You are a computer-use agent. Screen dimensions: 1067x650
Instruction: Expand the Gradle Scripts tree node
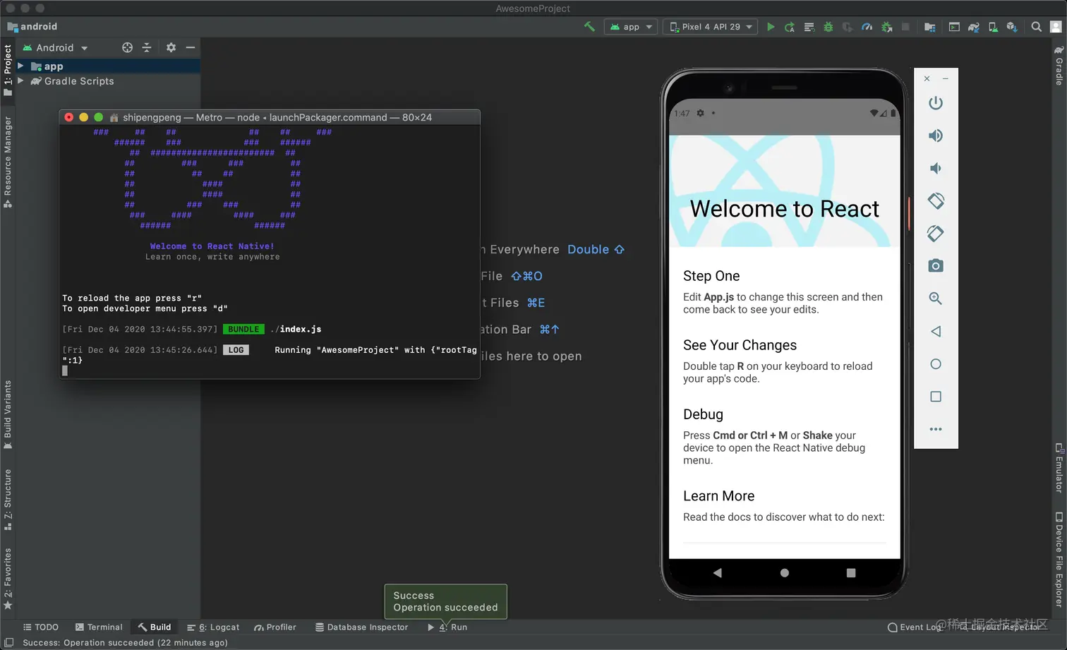coord(20,81)
